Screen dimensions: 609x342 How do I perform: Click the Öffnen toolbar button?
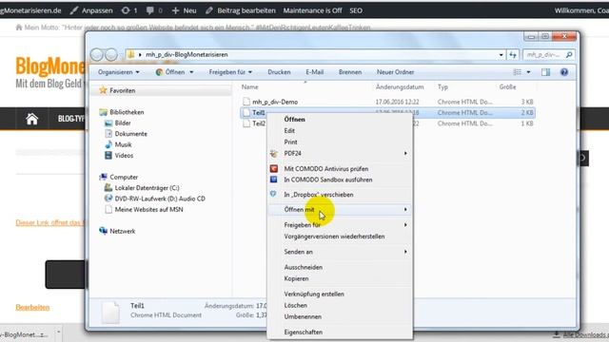(170, 72)
